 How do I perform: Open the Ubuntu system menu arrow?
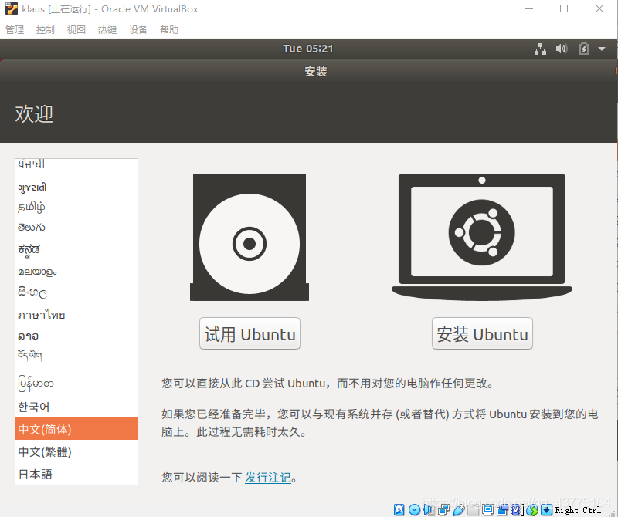tap(602, 49)
